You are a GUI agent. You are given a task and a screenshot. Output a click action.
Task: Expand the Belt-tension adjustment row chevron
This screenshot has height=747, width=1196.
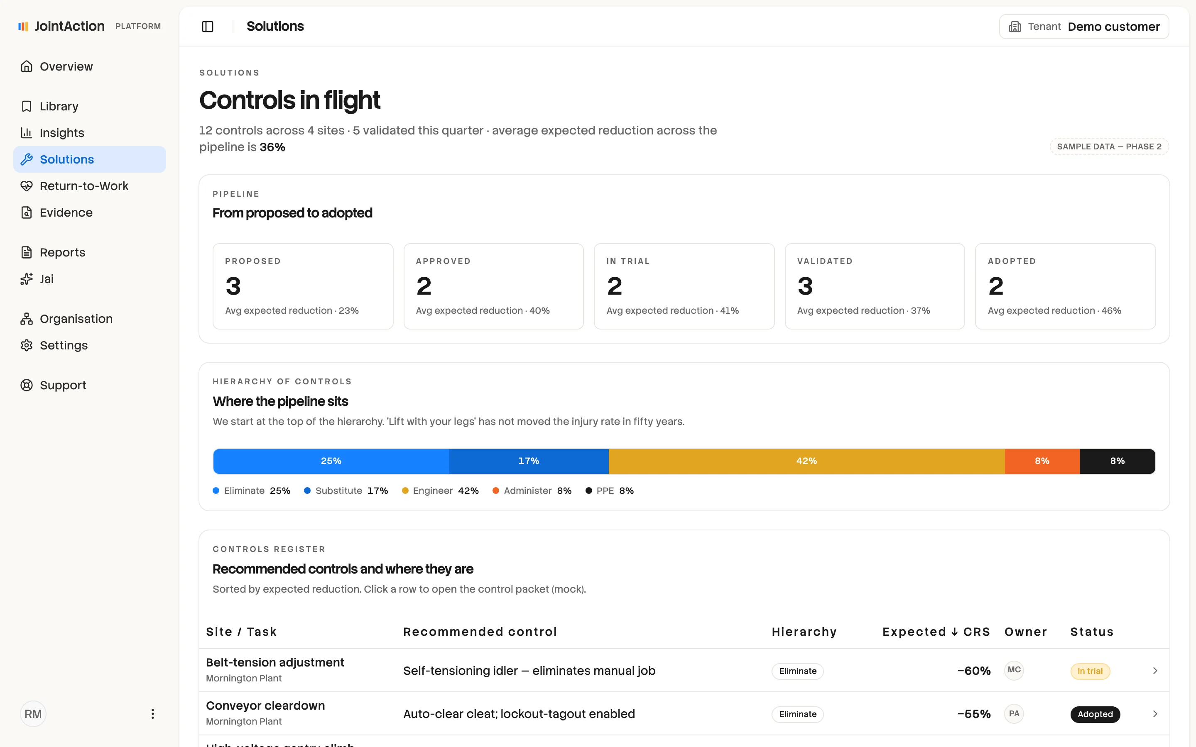pos(1155,670)
